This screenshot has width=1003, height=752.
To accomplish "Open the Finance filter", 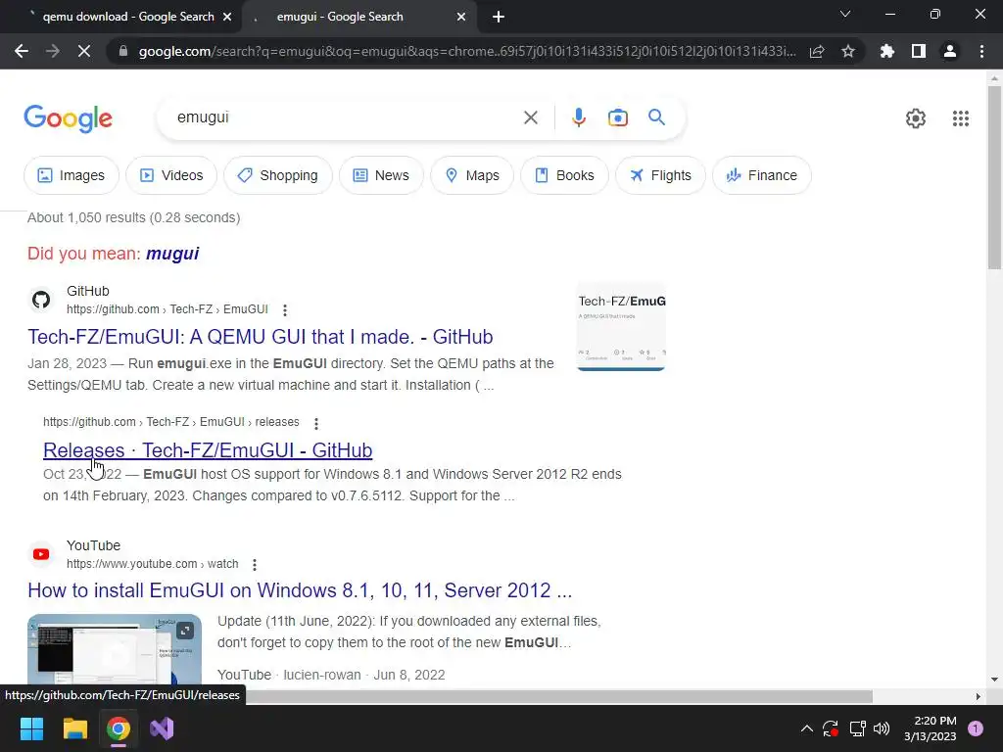I will 762,175.
